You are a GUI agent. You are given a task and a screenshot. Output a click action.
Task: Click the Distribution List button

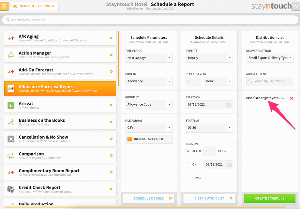tap(209, 199)
